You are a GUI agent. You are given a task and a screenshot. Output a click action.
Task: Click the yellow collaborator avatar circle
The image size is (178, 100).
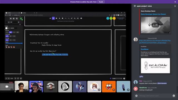(x=114, y=18)
